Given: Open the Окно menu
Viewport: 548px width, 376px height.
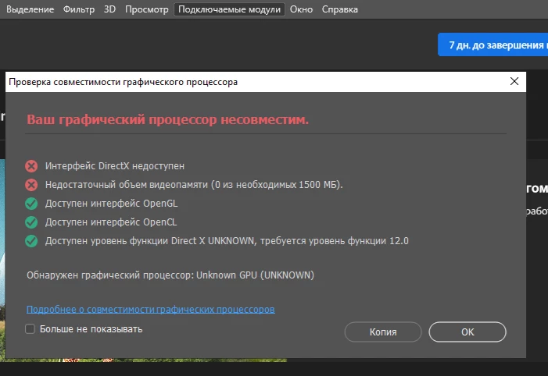Looking at the screenshot, I should click(301, 9).
